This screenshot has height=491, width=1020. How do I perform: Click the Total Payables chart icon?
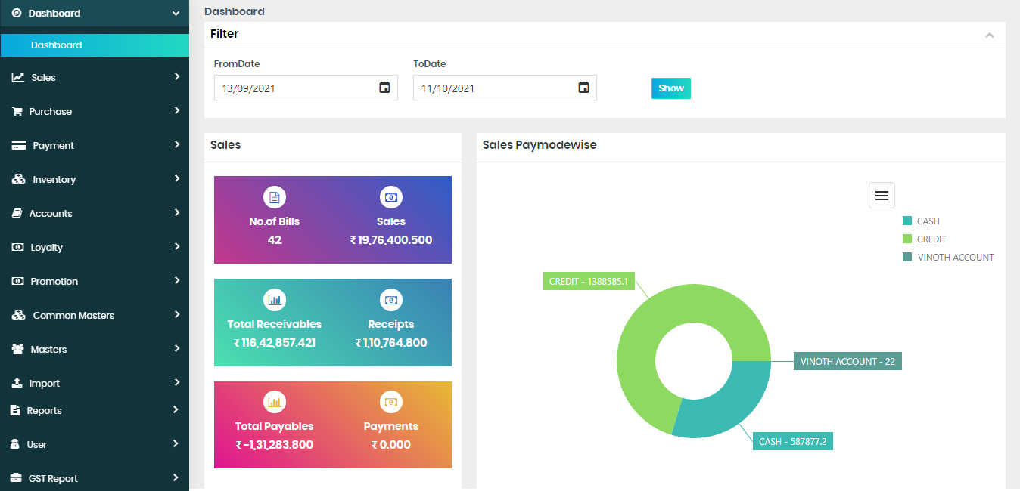[275, 402]
